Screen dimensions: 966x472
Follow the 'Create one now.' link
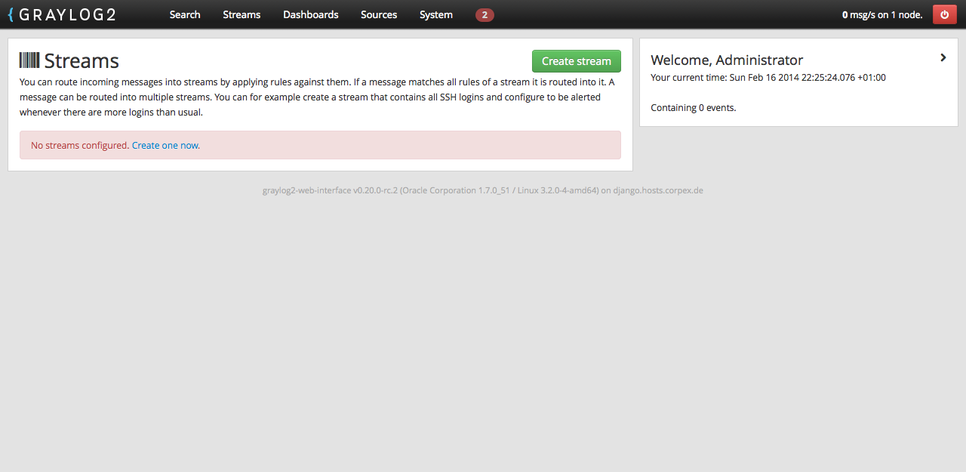pyautogui.click(x=166, y=145)
